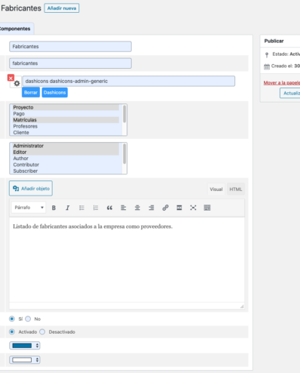Click the Añadir objeto button
Viewport: 300px width, 373px height.
(31, 188)
